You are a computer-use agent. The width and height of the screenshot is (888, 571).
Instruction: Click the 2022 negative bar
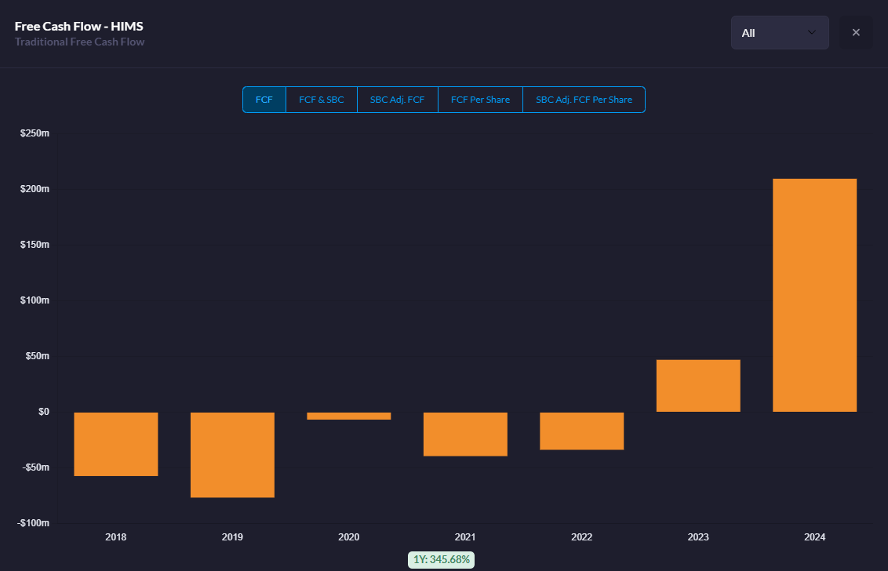click(581, 431)
